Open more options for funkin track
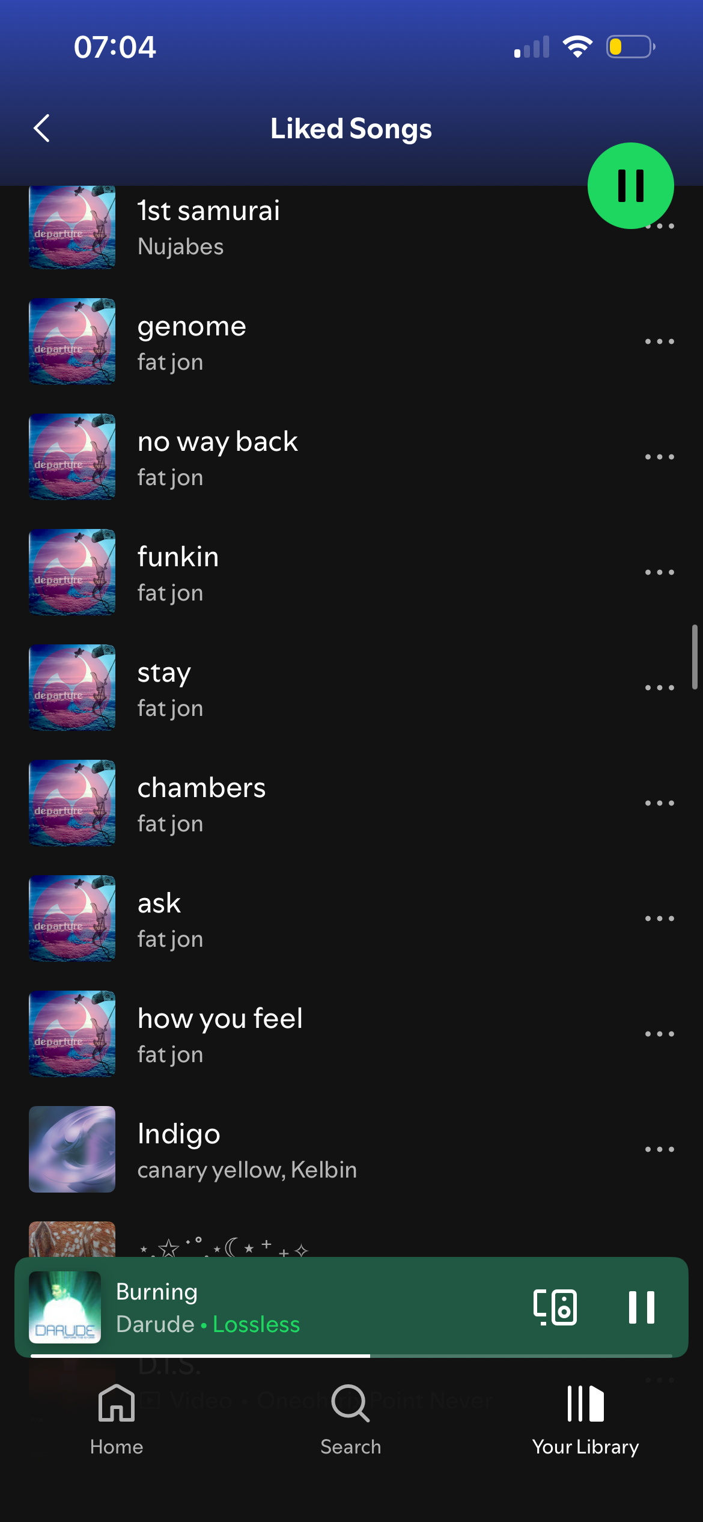 [660, 572]
